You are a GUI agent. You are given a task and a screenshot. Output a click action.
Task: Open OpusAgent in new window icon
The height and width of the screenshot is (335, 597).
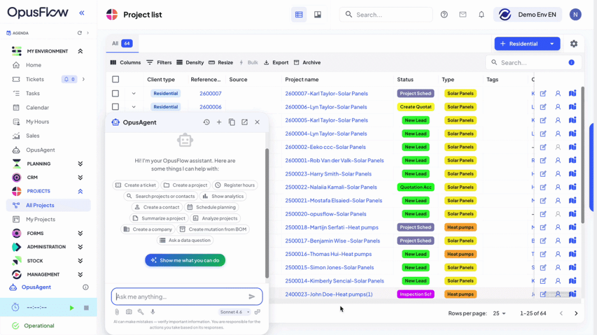pyautogui.click(x=244, y=122)
